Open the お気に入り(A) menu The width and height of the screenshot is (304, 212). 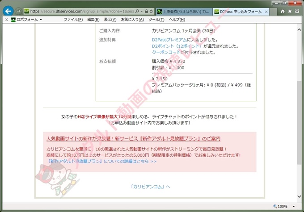click(x=132, y=20)
